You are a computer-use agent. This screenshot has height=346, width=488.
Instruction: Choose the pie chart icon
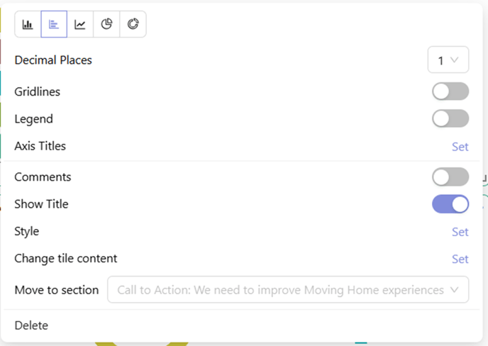[x=106, y=24]
